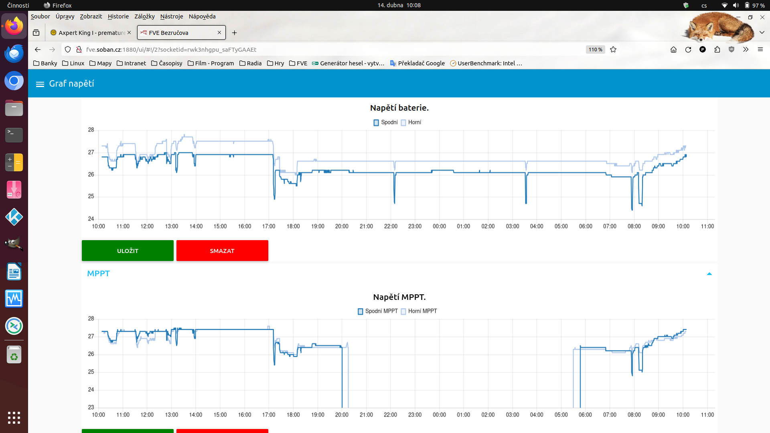
Task: Collapse the MPPT section arrow
Action: pos(709,274)
